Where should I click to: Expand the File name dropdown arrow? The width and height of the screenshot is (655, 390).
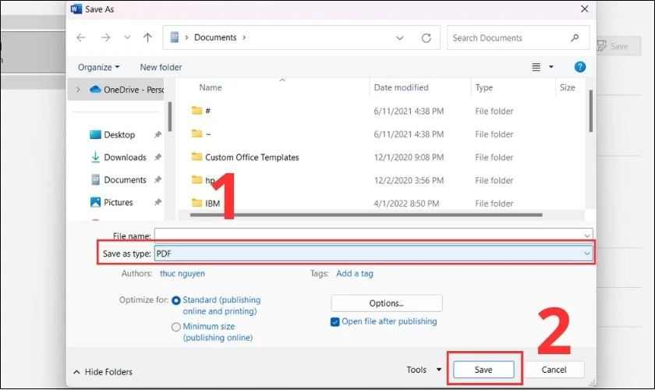point(587,236)
